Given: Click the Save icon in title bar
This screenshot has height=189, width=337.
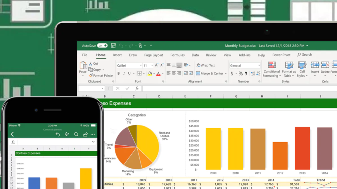Looking at the screenshot, I should 113,46.
